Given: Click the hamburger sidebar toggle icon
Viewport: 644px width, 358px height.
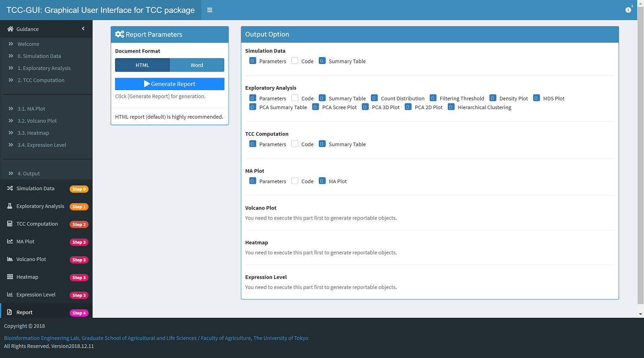Looking at the screenshot, I should (x=210, y=10).
